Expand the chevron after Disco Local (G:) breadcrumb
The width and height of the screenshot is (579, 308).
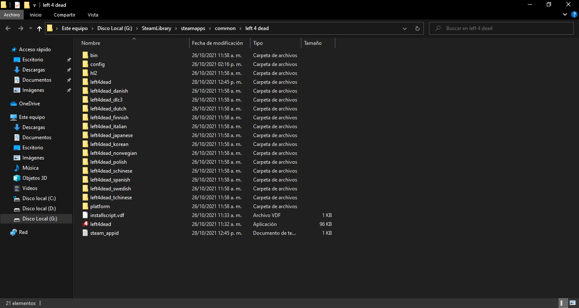[137, 28]
